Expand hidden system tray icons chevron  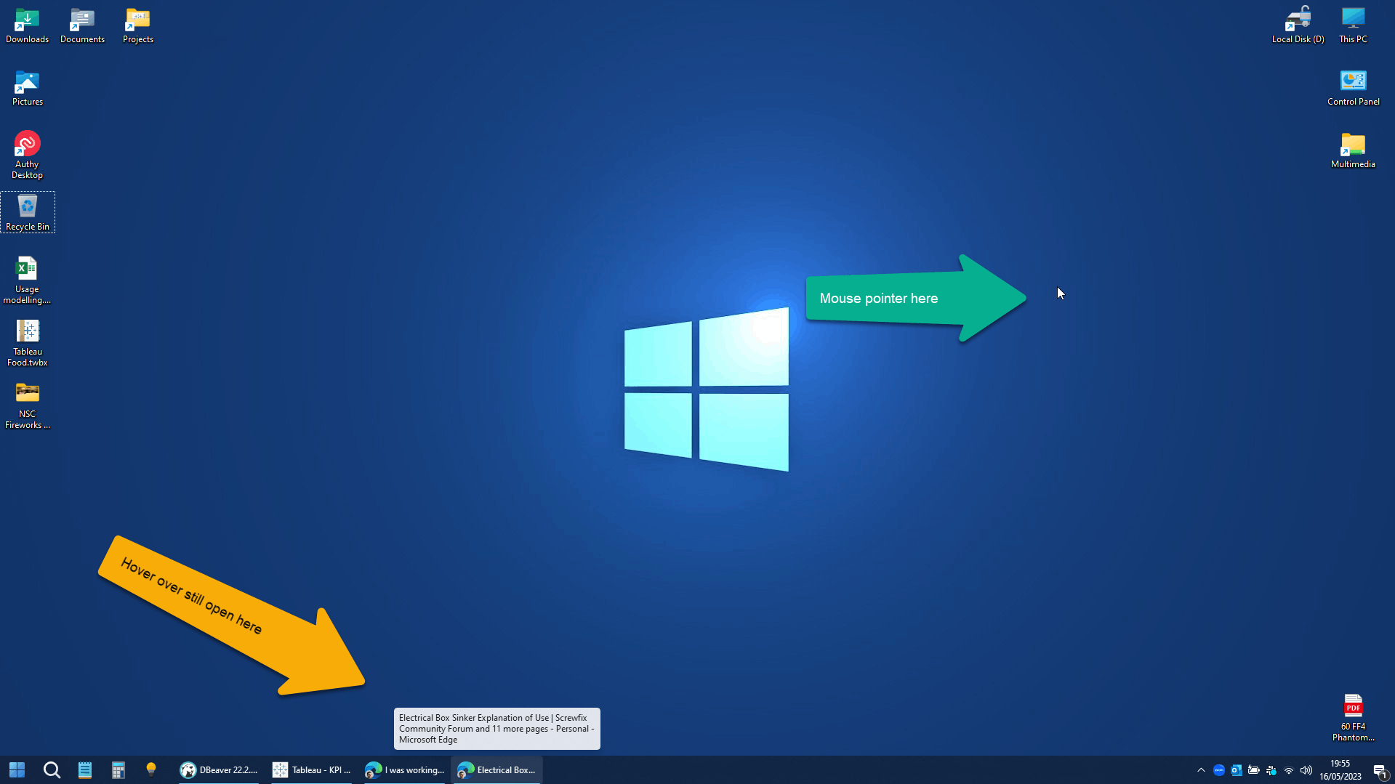click(1201, 770)
